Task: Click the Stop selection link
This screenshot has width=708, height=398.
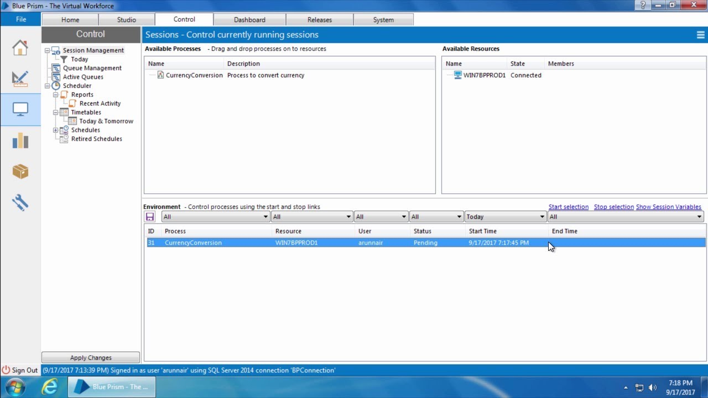Action: pos(614,207)
